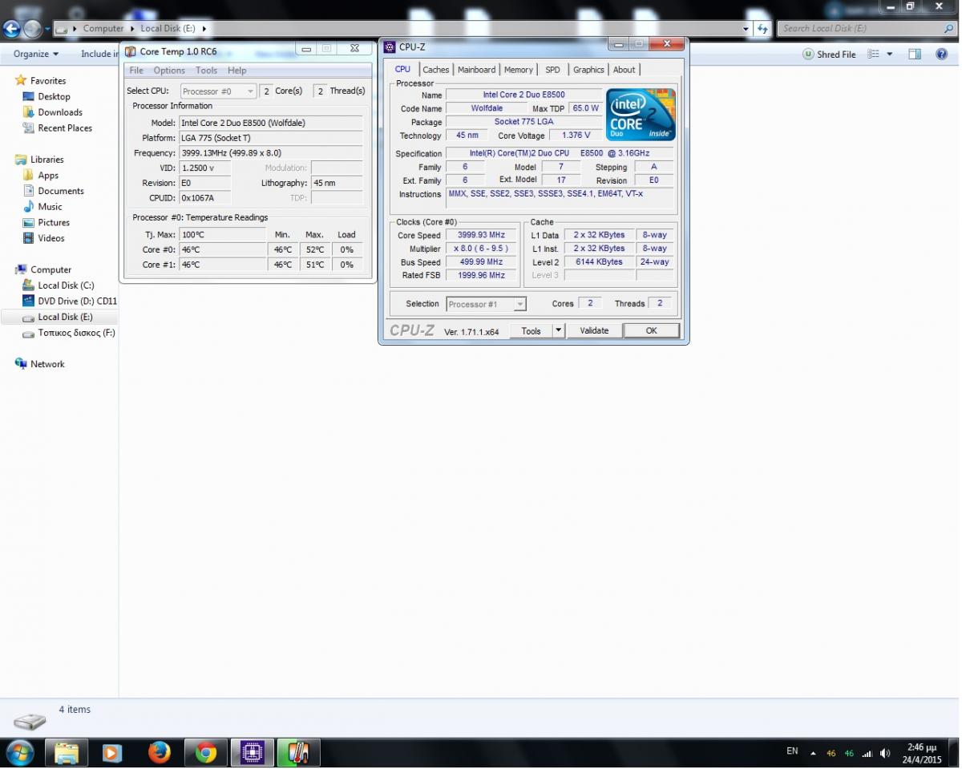Click the Tools button in CPU-Z
Image resolution: width=962 pixels, height=769 pixels.
coord(531,330)
